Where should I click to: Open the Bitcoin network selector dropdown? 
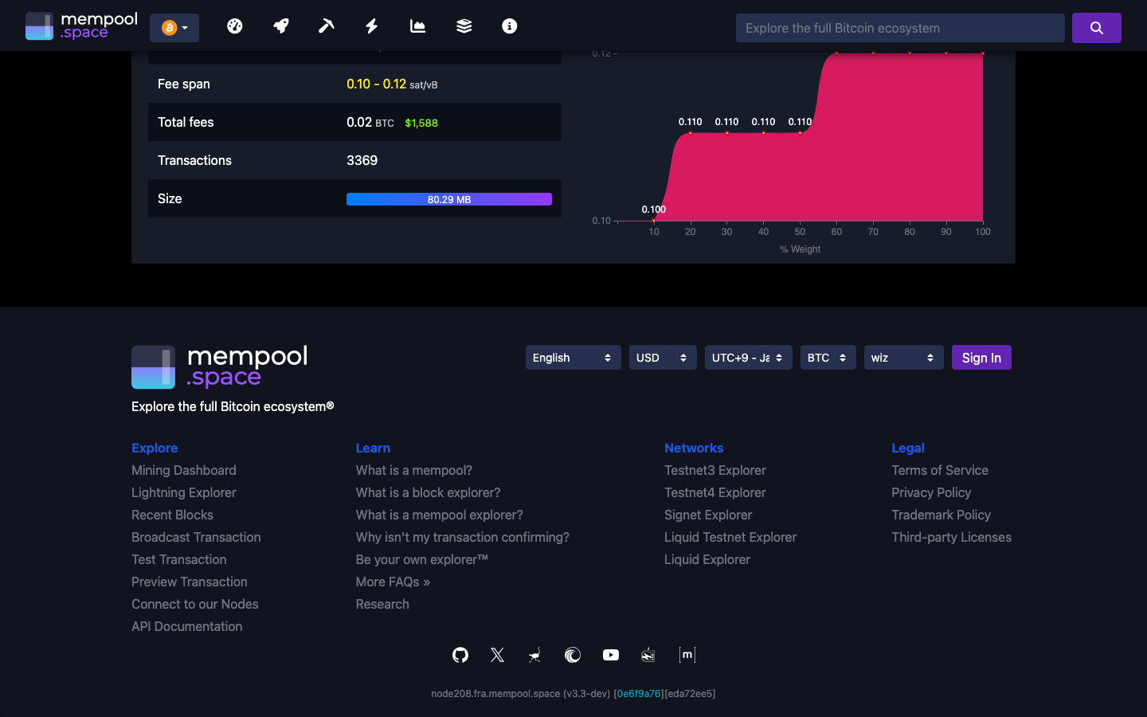[174, 25]
